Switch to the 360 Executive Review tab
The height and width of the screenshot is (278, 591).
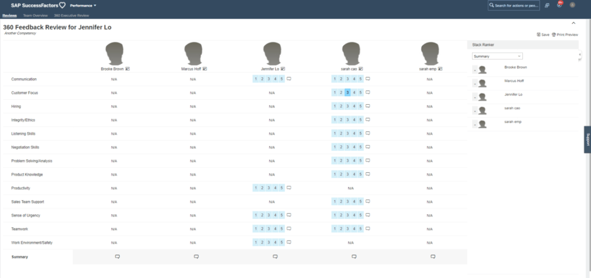point(72,16)
